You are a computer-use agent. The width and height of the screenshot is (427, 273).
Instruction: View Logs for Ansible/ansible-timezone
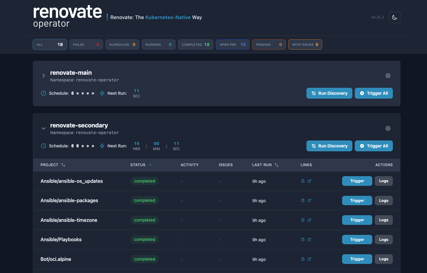[x=384, y=220]
